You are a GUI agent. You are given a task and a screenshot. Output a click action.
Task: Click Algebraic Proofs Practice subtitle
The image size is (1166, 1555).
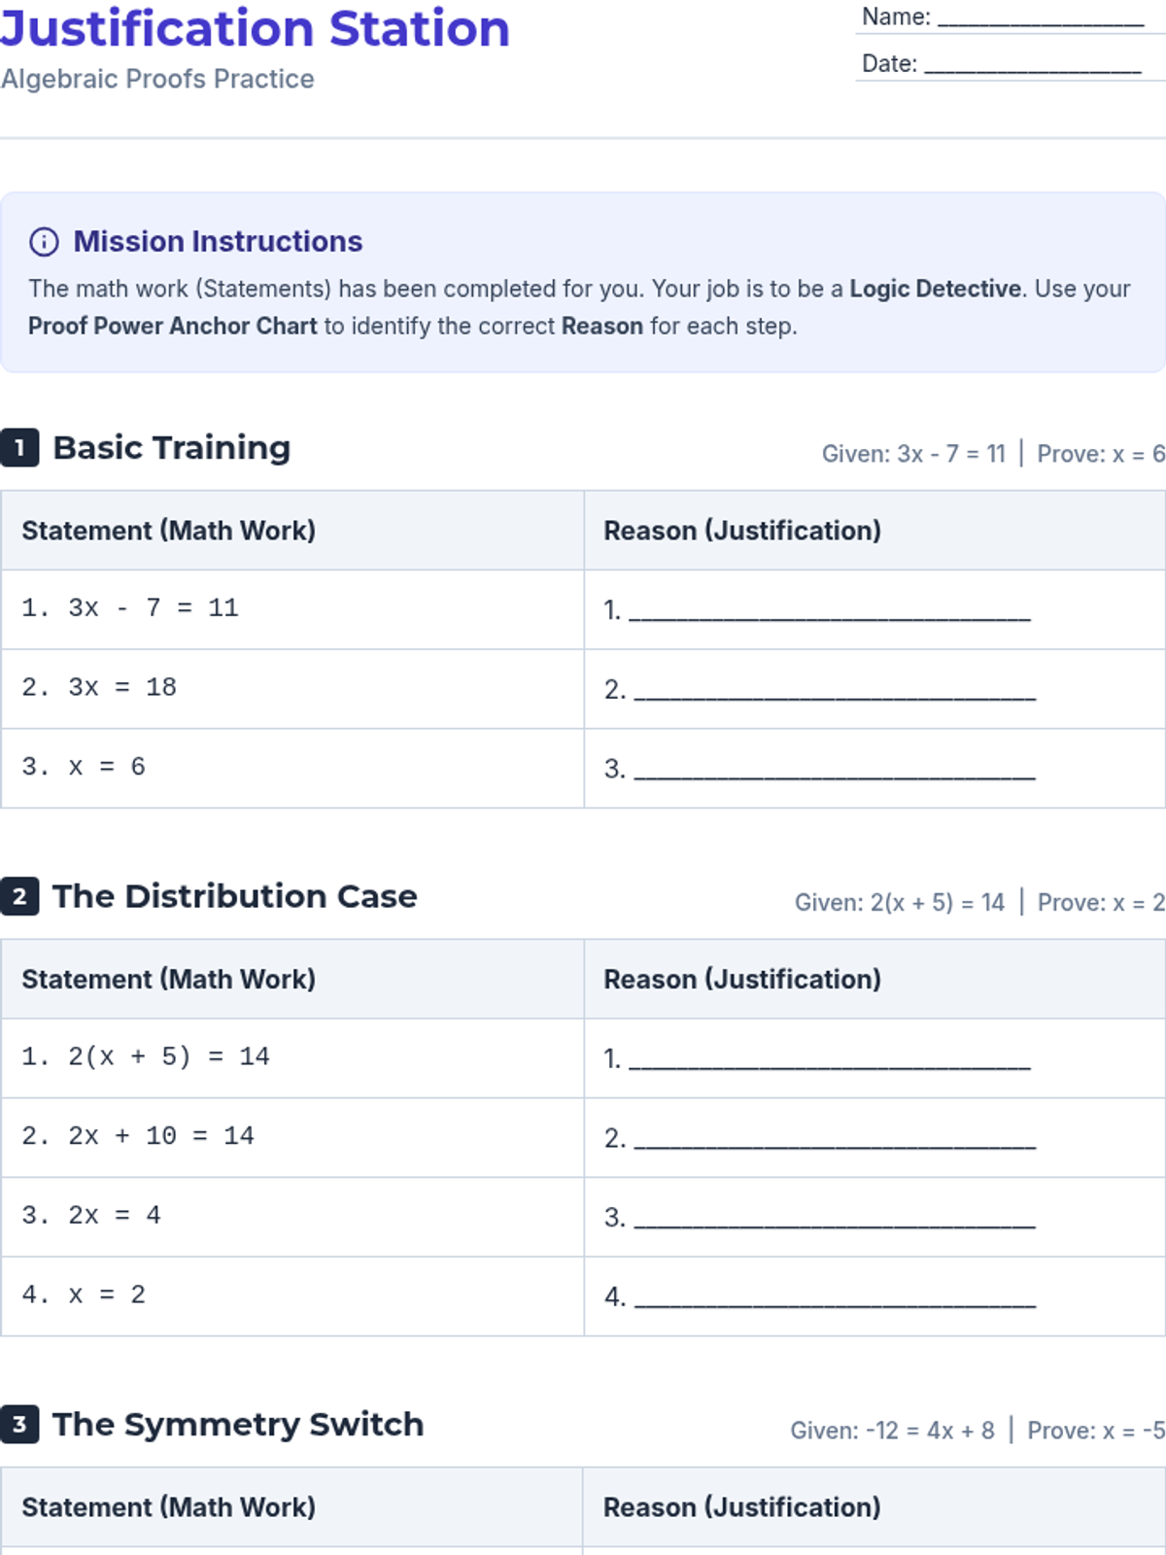pos(157,79)
